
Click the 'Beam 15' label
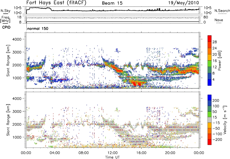coord(112,3)
